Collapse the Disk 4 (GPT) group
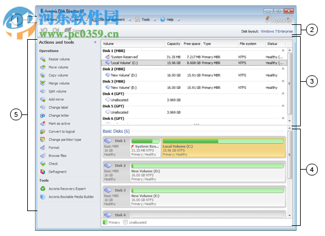325x236 pixels. click(x=283, y=94)
